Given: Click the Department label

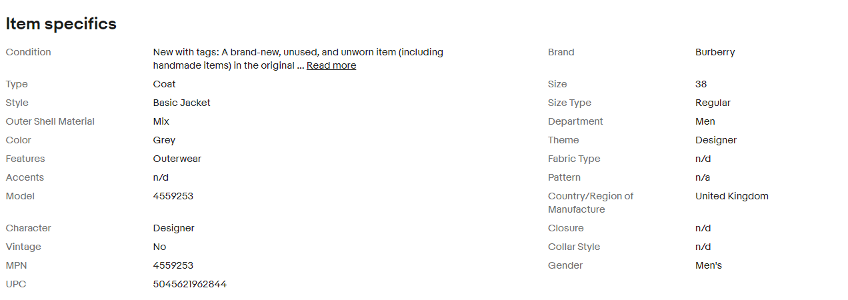Looking at the screenshot, I should coord(575,121).
